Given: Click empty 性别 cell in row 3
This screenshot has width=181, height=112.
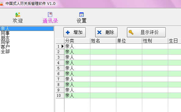Looking at the screenshot, I should (155, 57).
